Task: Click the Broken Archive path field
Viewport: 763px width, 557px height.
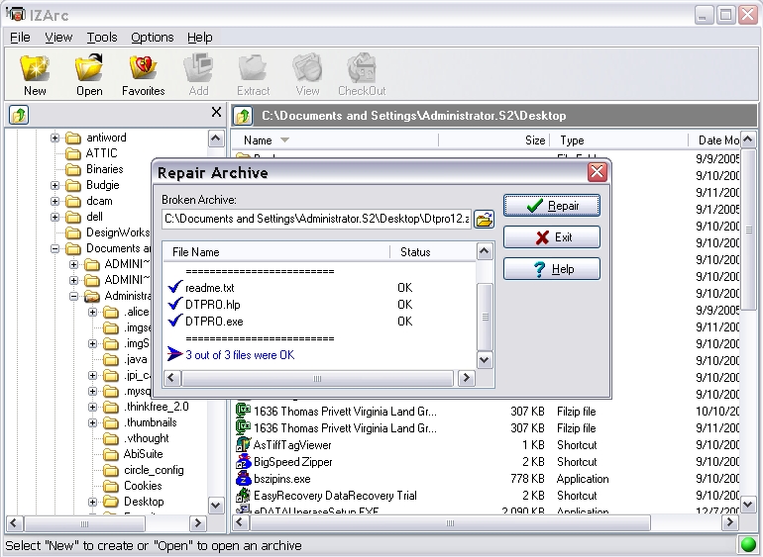Action: [317, 219]
